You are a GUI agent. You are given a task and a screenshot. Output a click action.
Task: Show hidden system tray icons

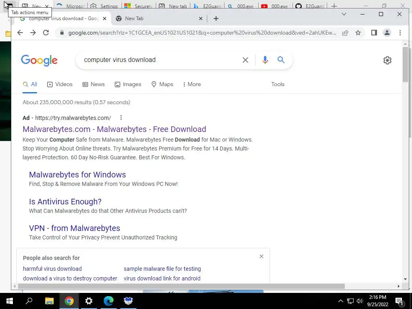pos(340,301)
